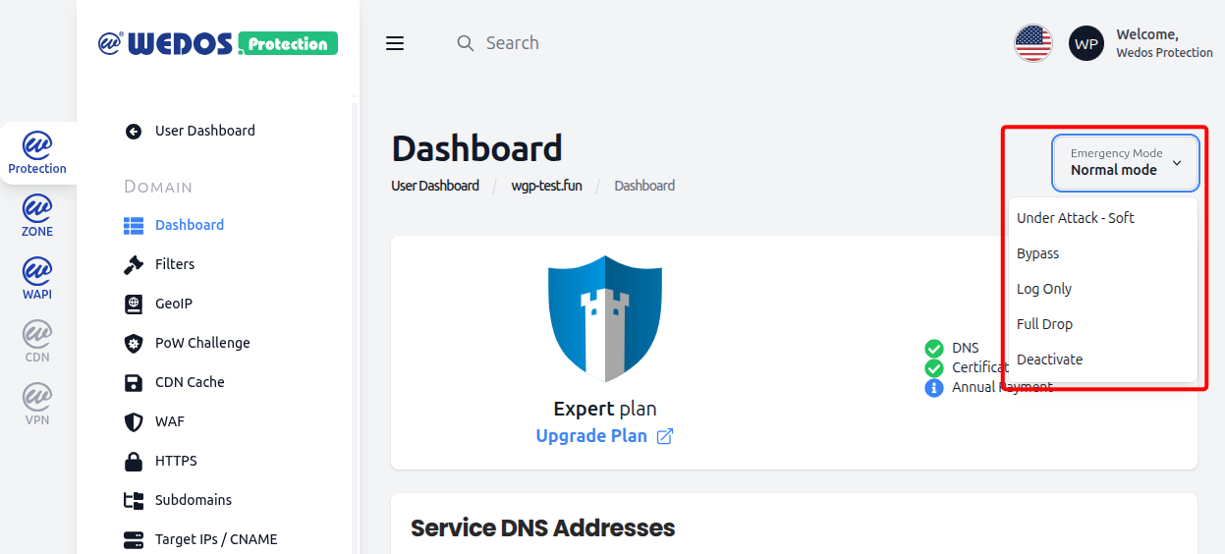Click the search magnifier icon
The height and width of the screenshot is (554, 1225).
(466, 43)
